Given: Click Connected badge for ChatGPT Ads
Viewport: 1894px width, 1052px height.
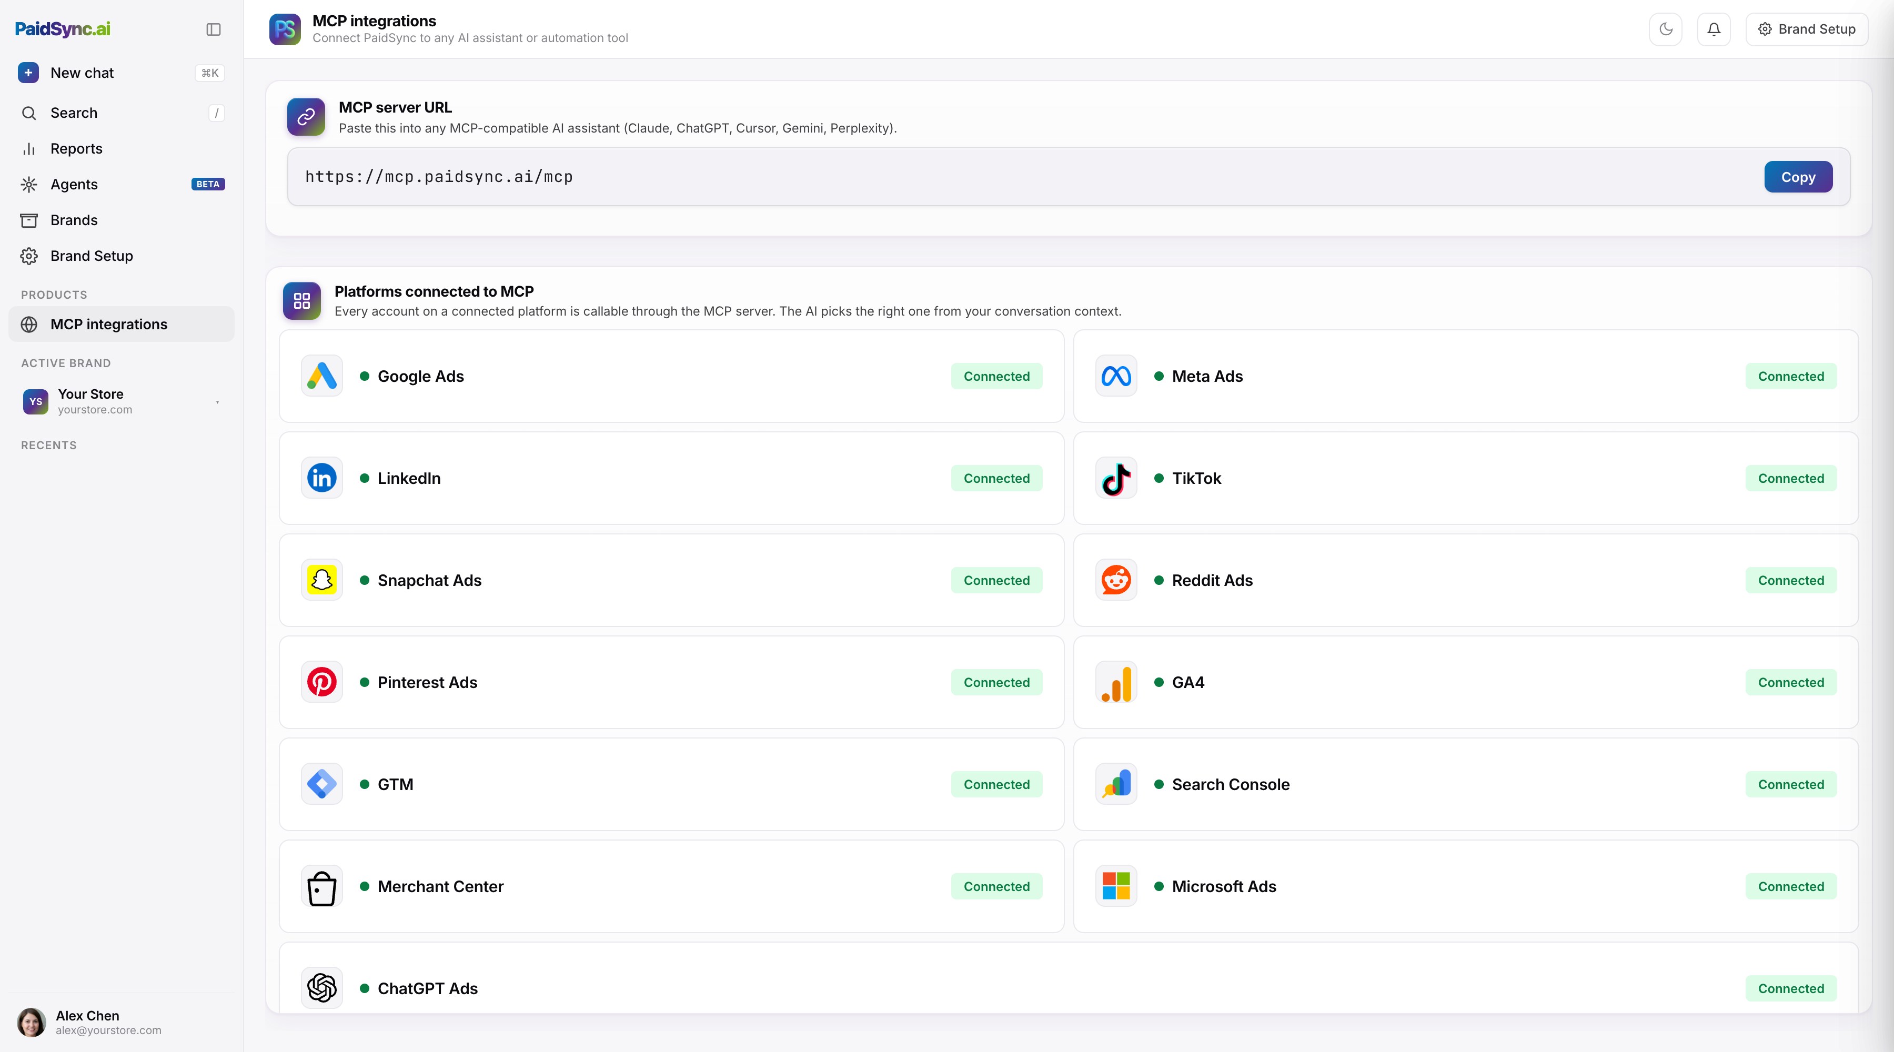Looking at the screenshot, I should click(1791, 989).
